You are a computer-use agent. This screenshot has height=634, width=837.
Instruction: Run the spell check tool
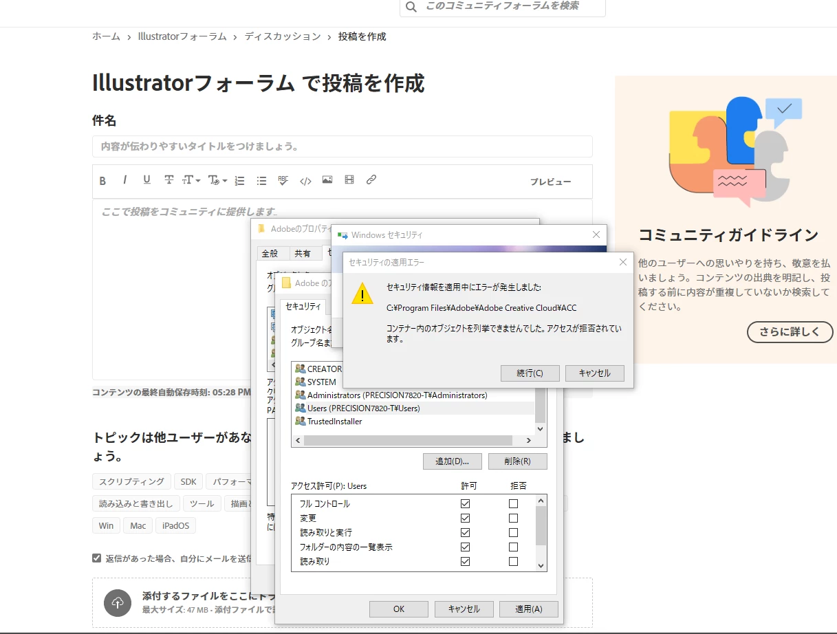point(283,180)
